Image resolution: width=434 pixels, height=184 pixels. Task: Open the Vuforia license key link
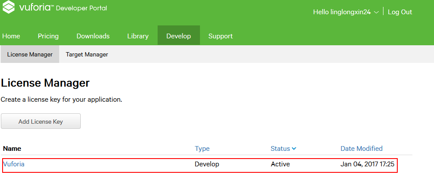click(14, 164)
